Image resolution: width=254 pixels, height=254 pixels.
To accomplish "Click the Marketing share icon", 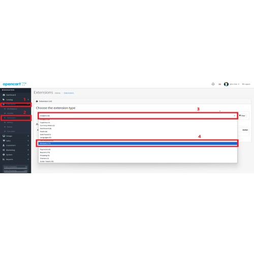I will point(4,150).
